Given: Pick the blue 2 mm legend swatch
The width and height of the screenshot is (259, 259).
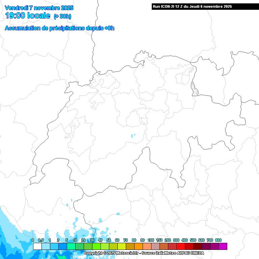Looking at the screenshot, I should pos(62,247).
